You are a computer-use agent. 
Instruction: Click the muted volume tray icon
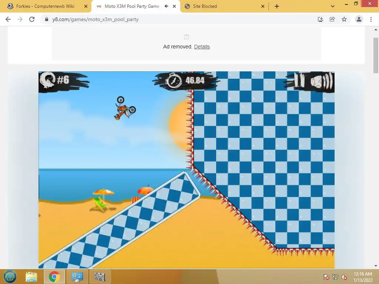click(x=344, y=277)
